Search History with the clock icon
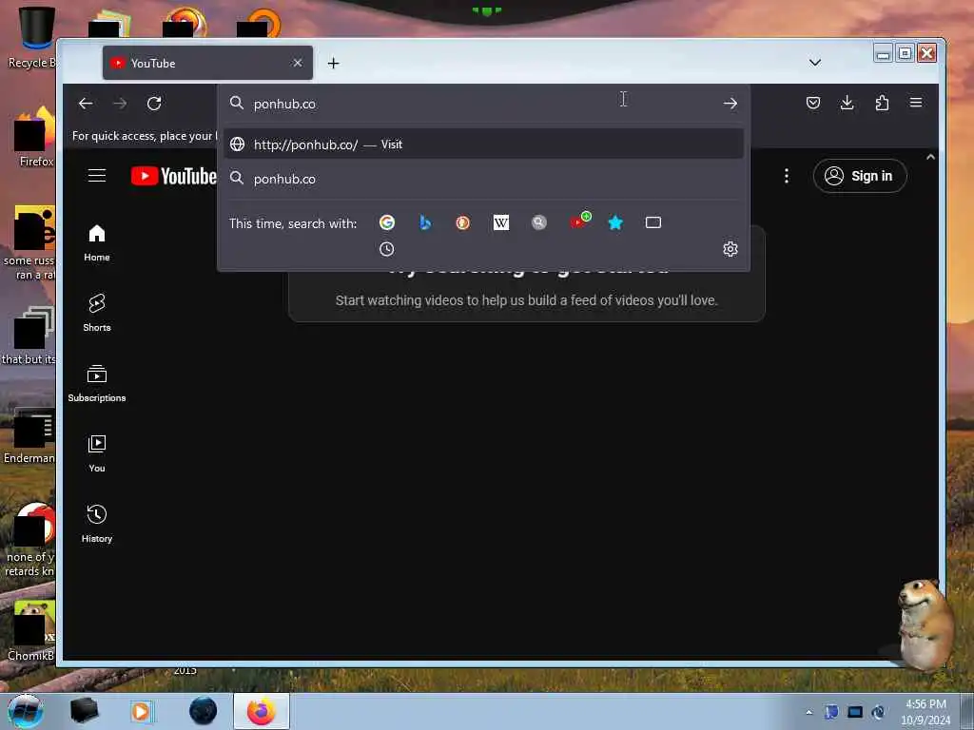Screen dimensions: 974x730 click(386, 249)
